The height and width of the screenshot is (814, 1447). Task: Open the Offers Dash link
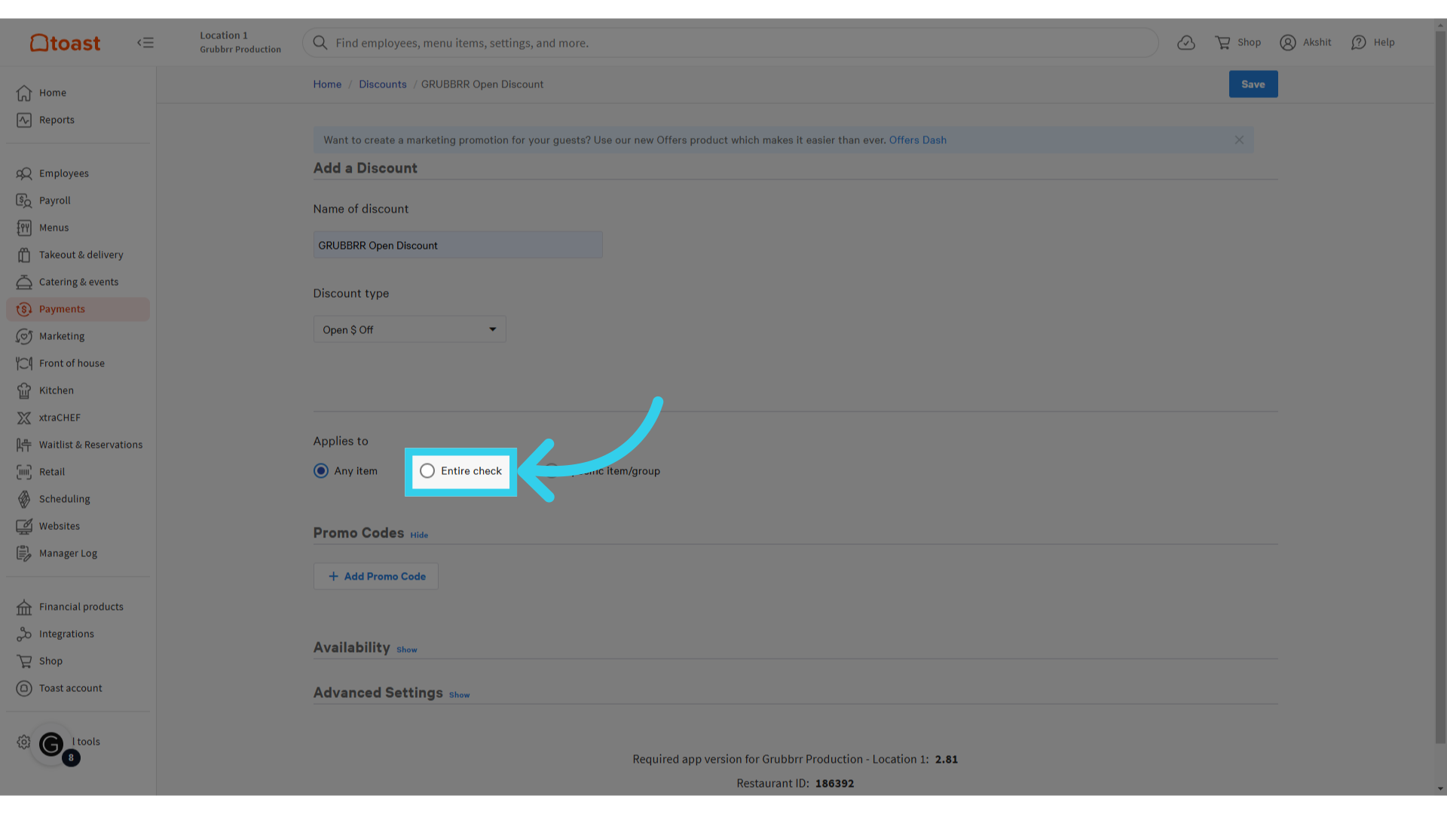(x=917, y=140)
